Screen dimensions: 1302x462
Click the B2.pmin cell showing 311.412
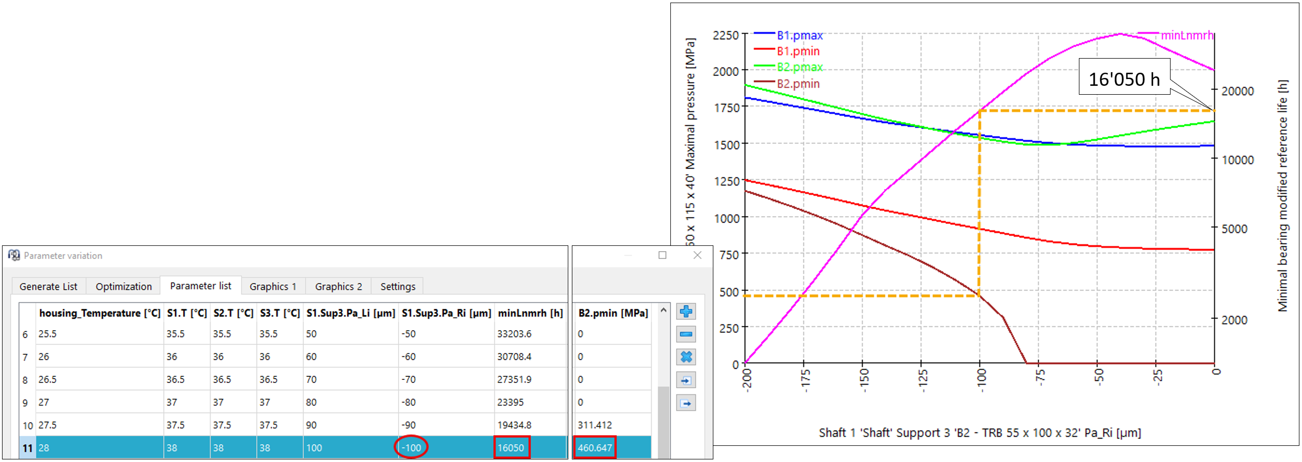595,425
